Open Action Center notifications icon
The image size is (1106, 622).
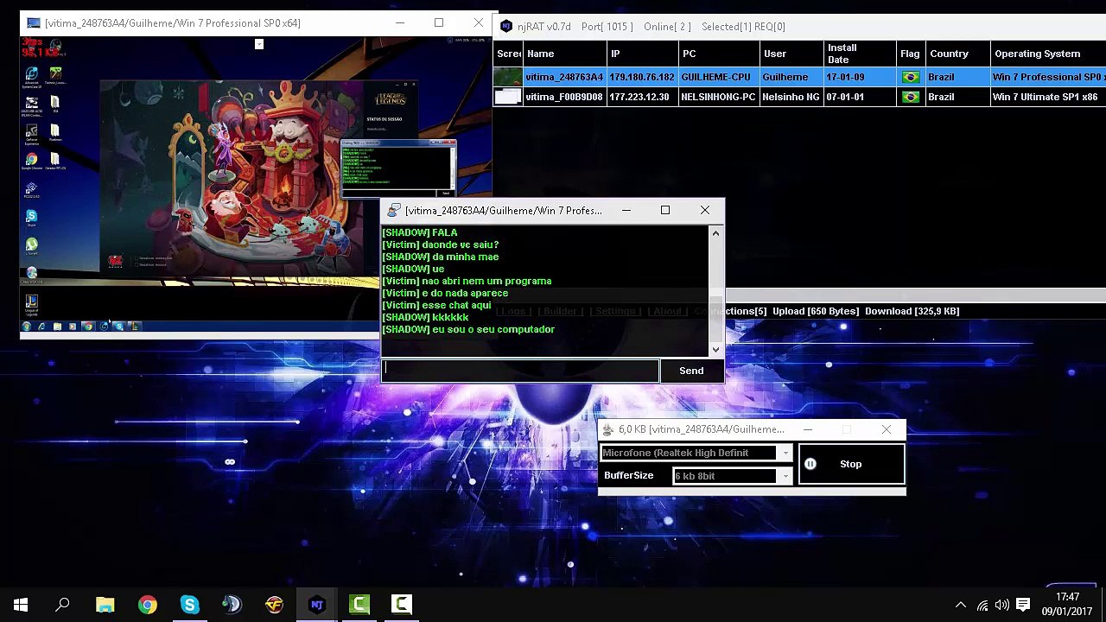[x=1023, y=605]
